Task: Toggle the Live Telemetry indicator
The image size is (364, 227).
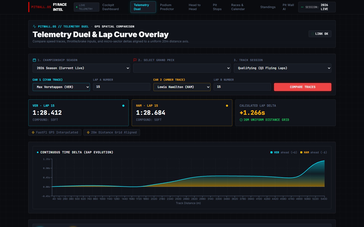Action: (x=86, y=7)
